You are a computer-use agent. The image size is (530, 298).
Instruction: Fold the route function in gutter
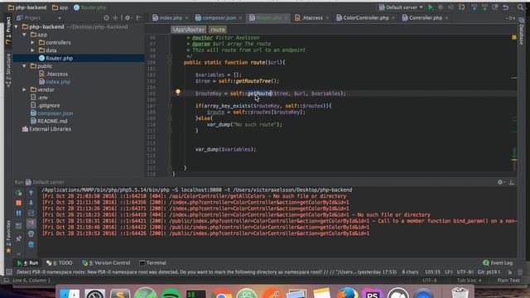(x=170, y=62)
